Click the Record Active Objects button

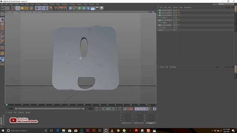(x=124, y=109)
